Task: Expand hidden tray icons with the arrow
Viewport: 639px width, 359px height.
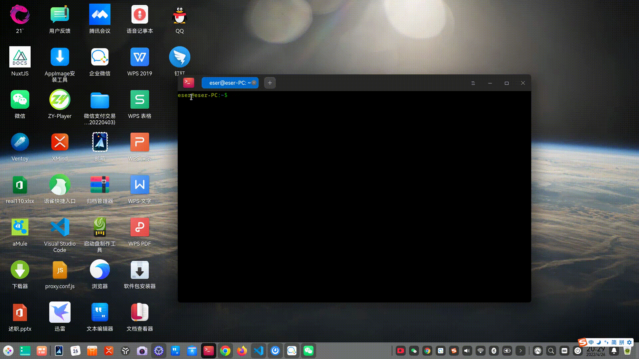Action: [521, 351]
